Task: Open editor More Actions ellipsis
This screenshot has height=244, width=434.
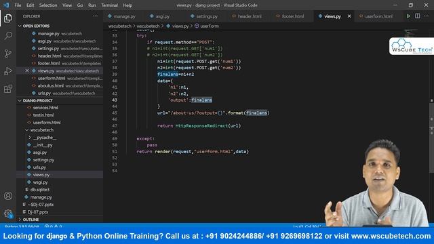Action: pos(427,16)
